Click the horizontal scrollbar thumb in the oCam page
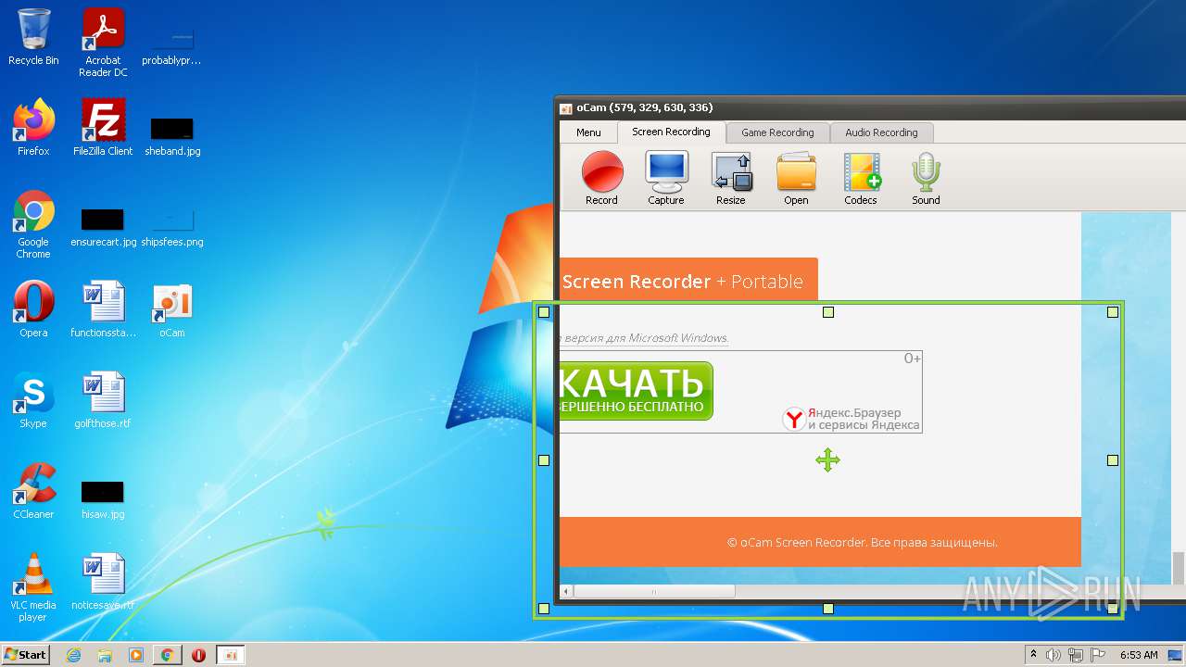 [x=654, y=591]
